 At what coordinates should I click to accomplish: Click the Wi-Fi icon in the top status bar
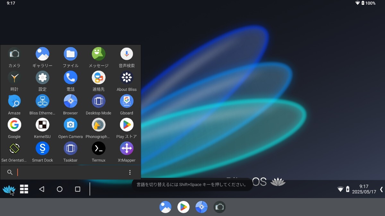[x=357, y=3]
